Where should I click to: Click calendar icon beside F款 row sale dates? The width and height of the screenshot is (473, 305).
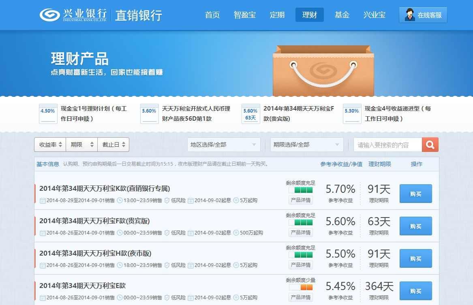coord(43,232)
